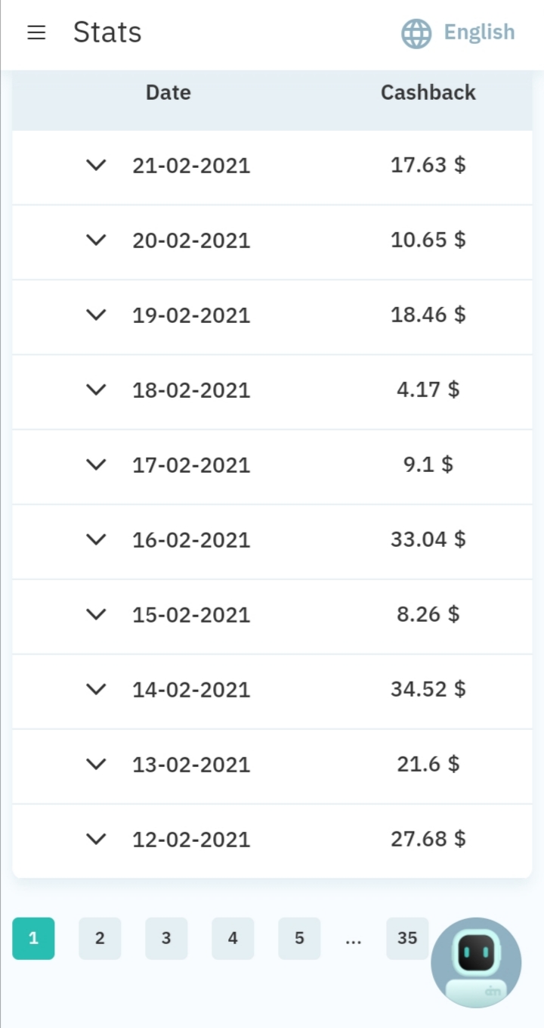Expand the 20-02-2021 row chevron

pyautogui.click(x=96, y=240)
